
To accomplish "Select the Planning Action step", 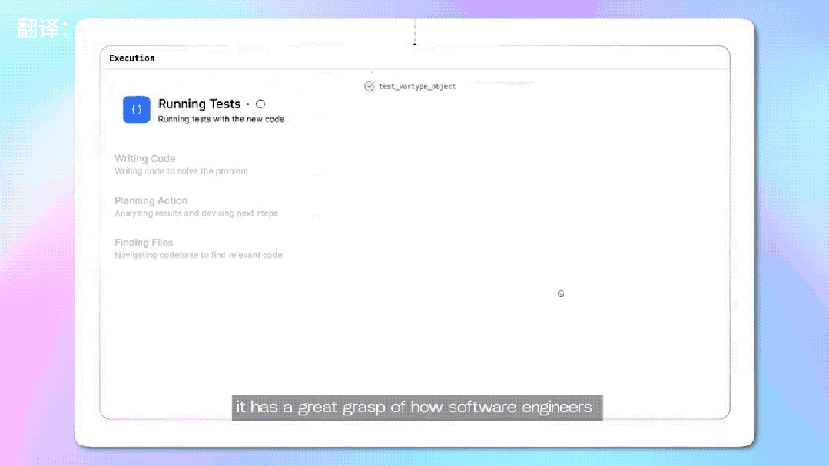I will click(x=151, y=200).
